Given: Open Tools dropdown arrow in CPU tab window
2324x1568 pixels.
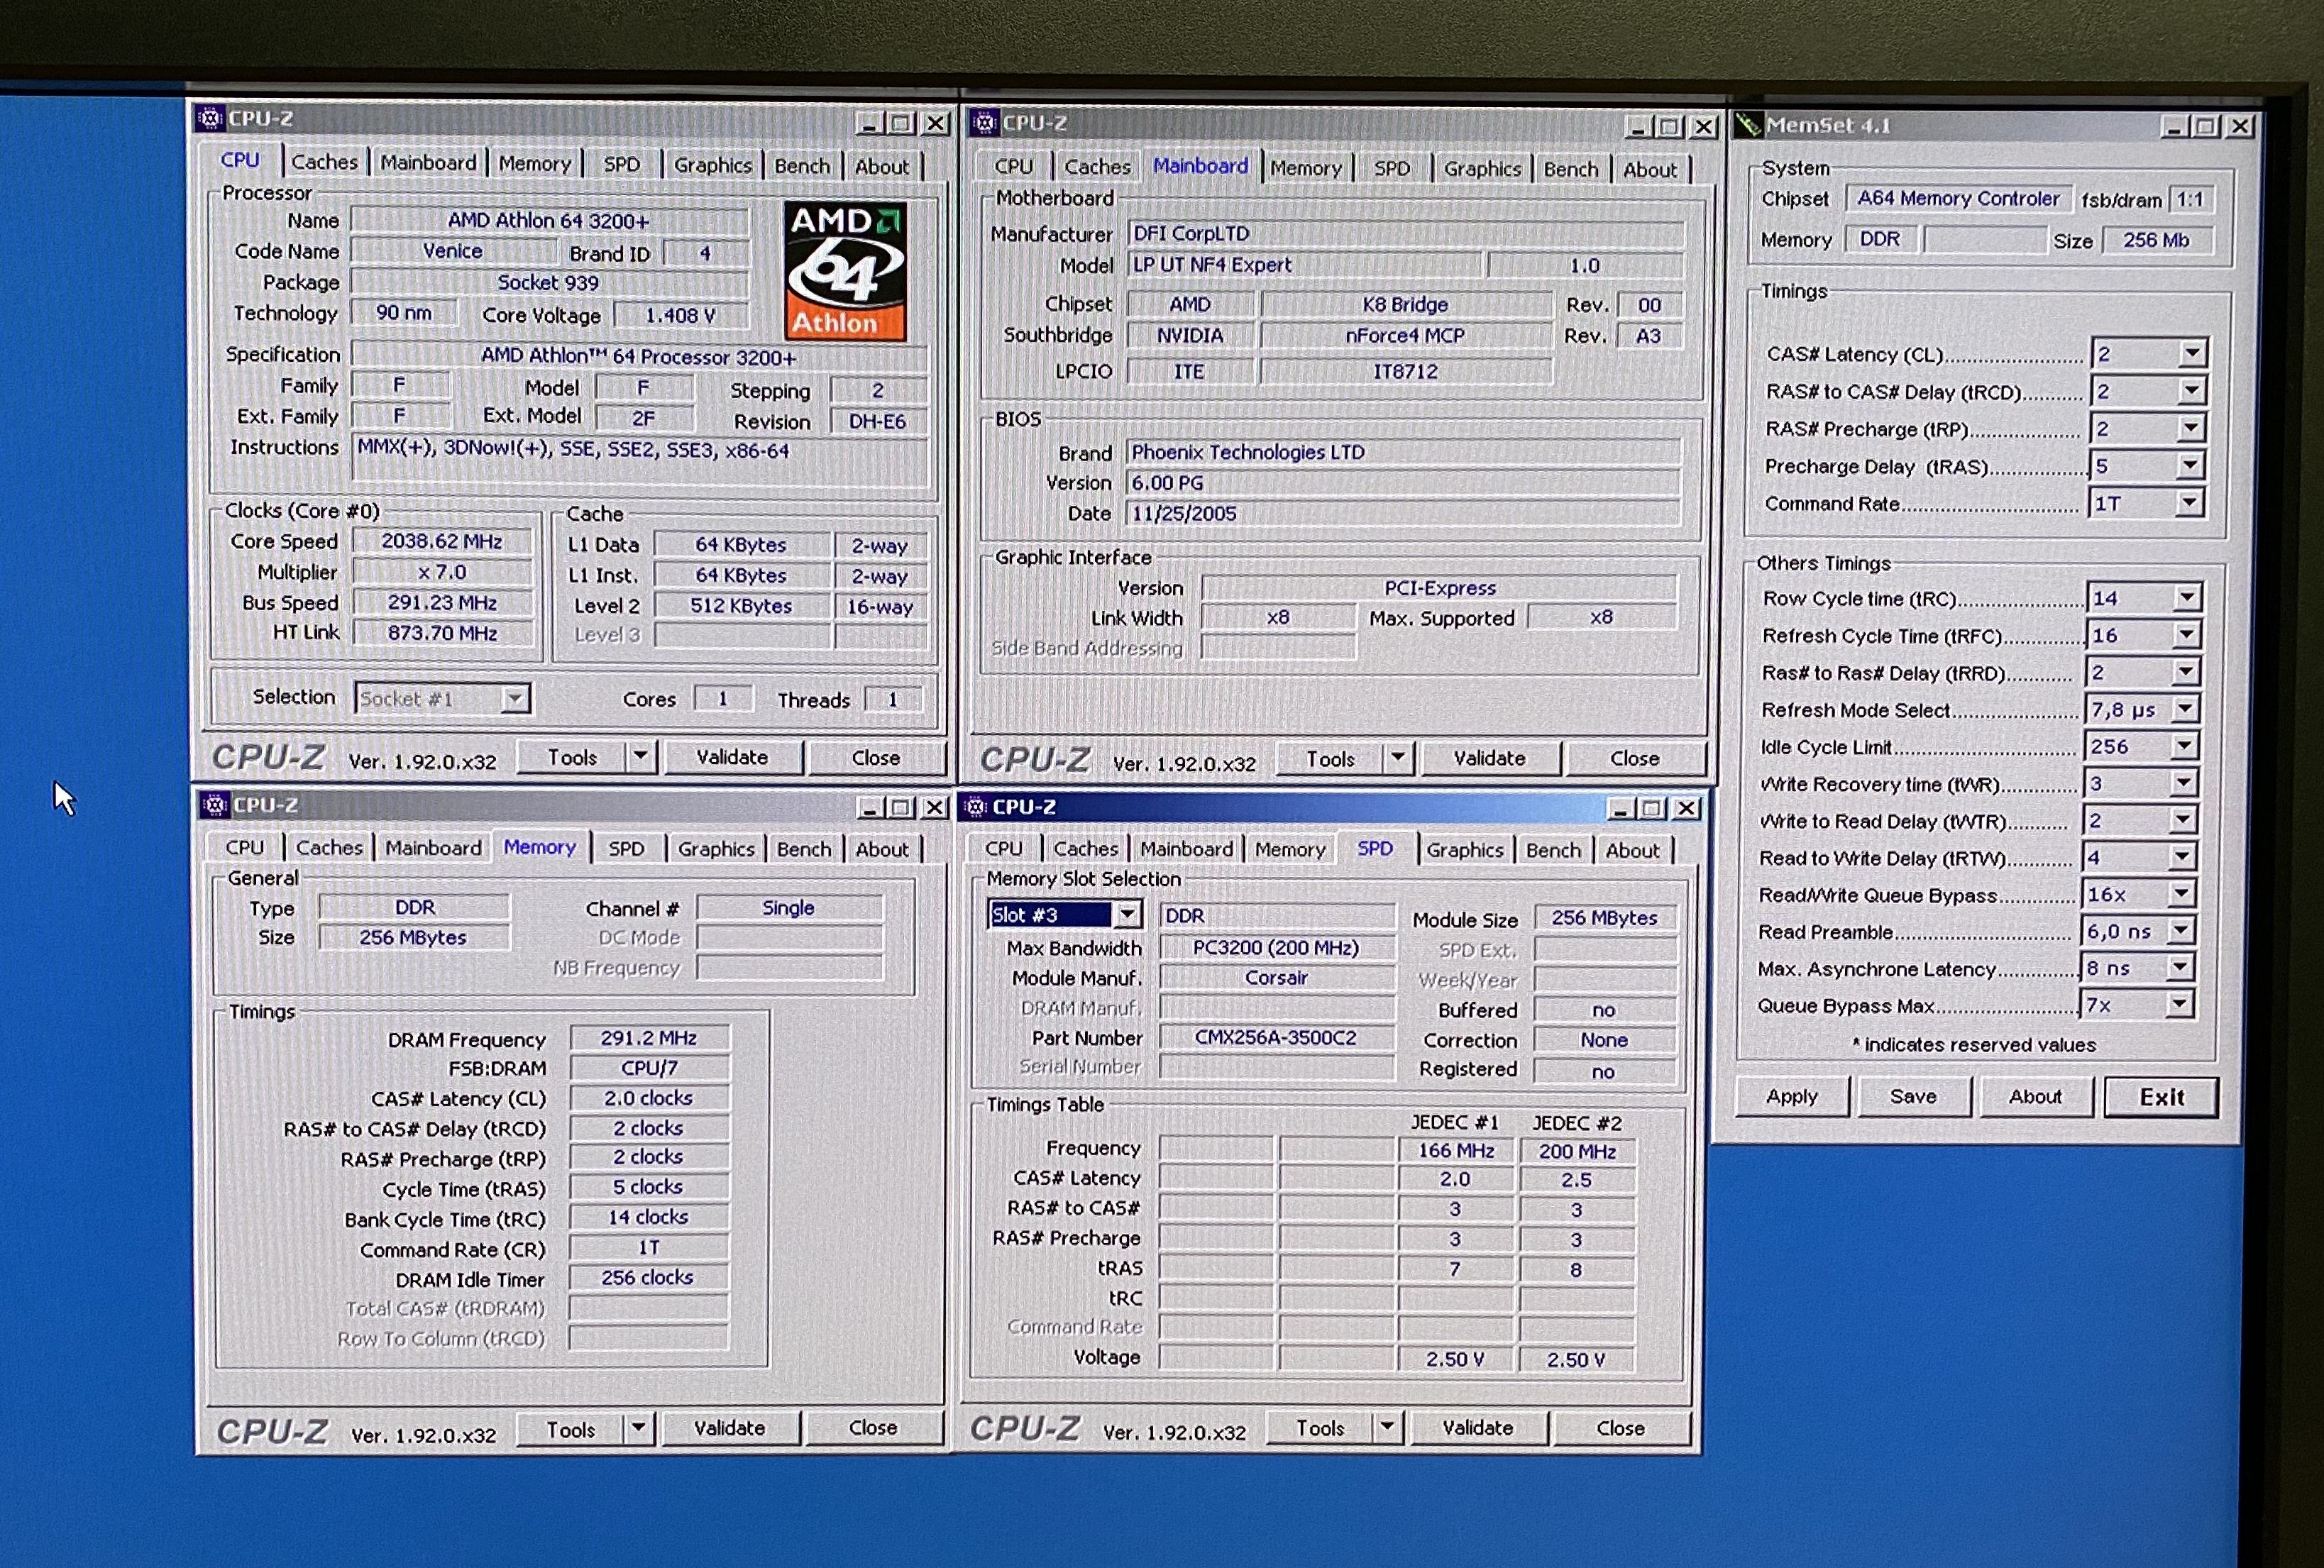Looking at the screenshot, I should (x=641, y=757).
